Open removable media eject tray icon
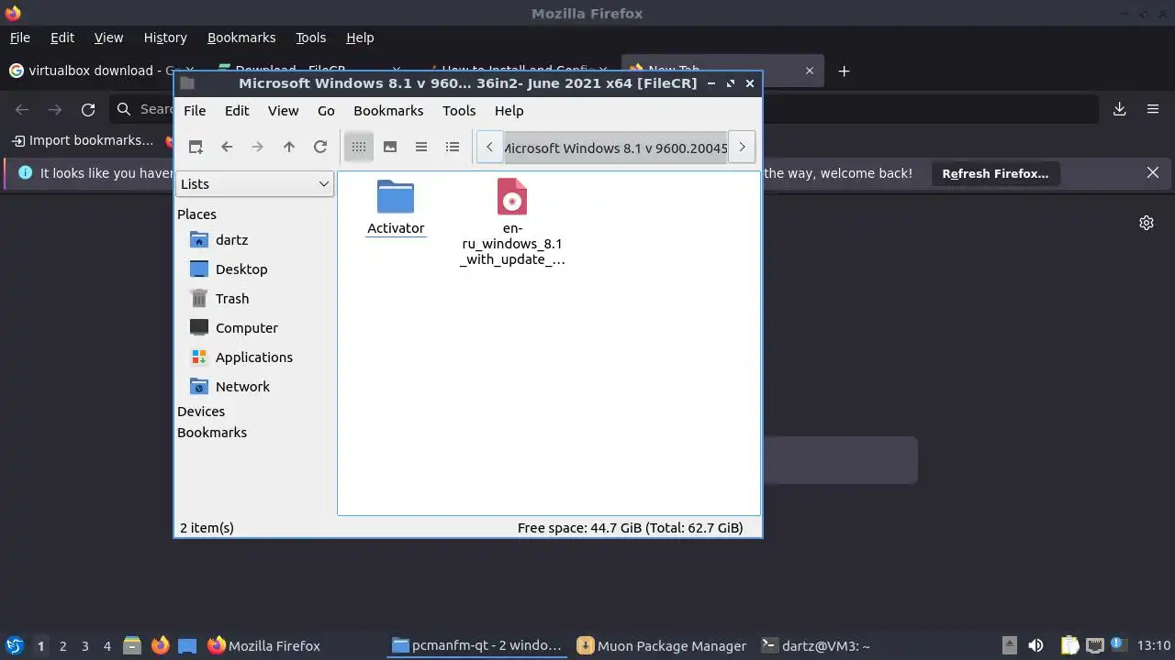Image resolution: width=1175 pixels, height=660 pixels. 1009,646
